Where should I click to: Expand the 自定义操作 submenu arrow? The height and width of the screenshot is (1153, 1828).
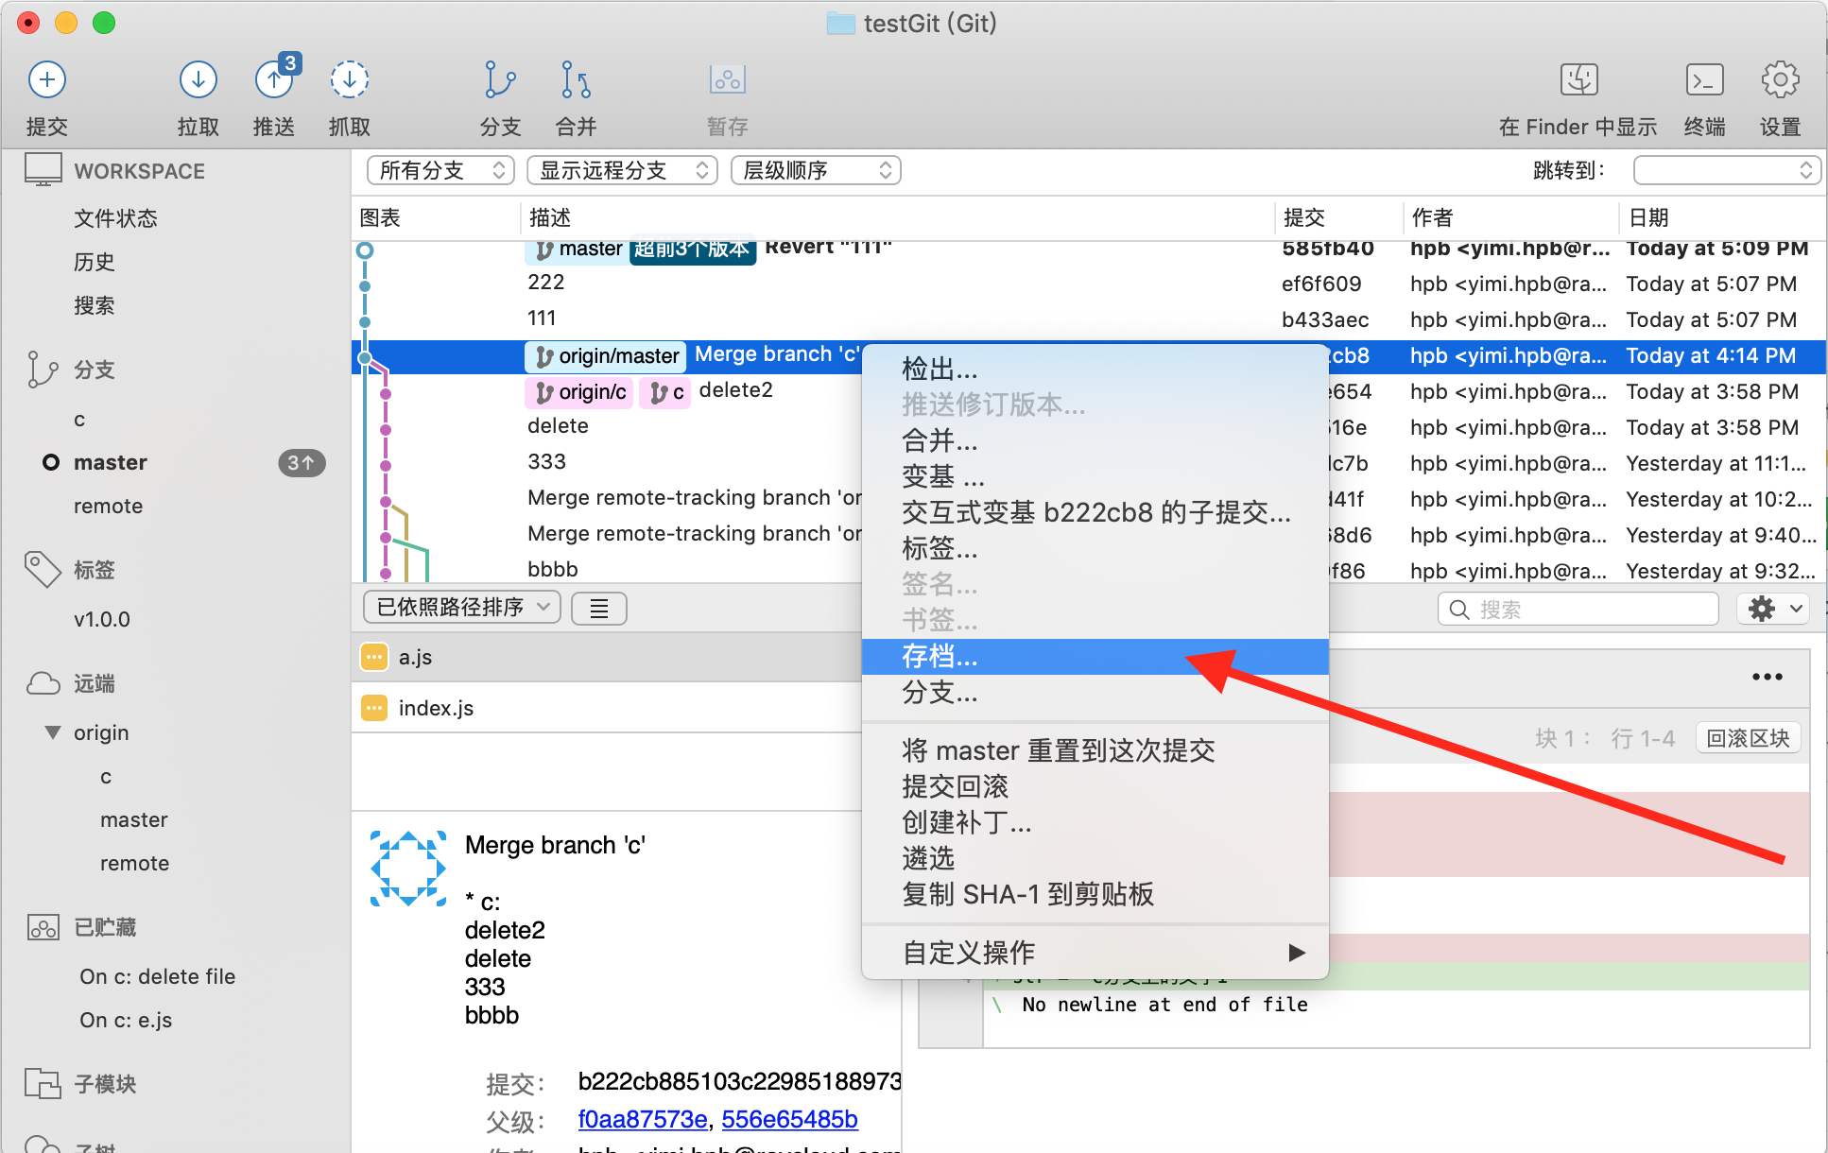pos(1297,953)
